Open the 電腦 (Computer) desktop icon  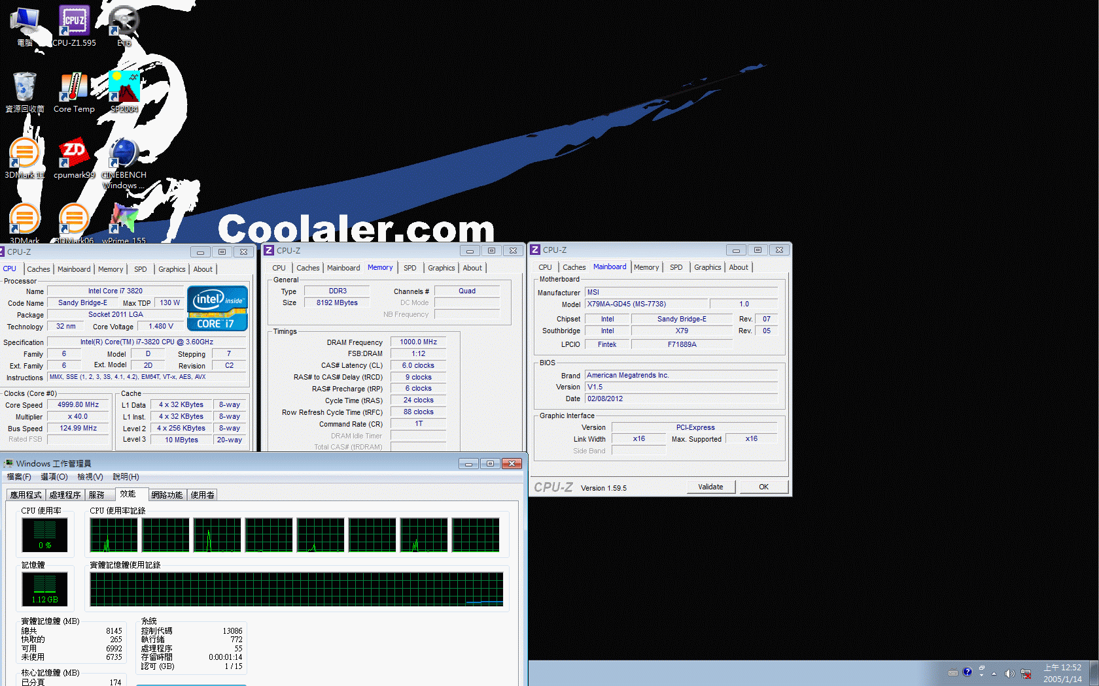(24, 26)
